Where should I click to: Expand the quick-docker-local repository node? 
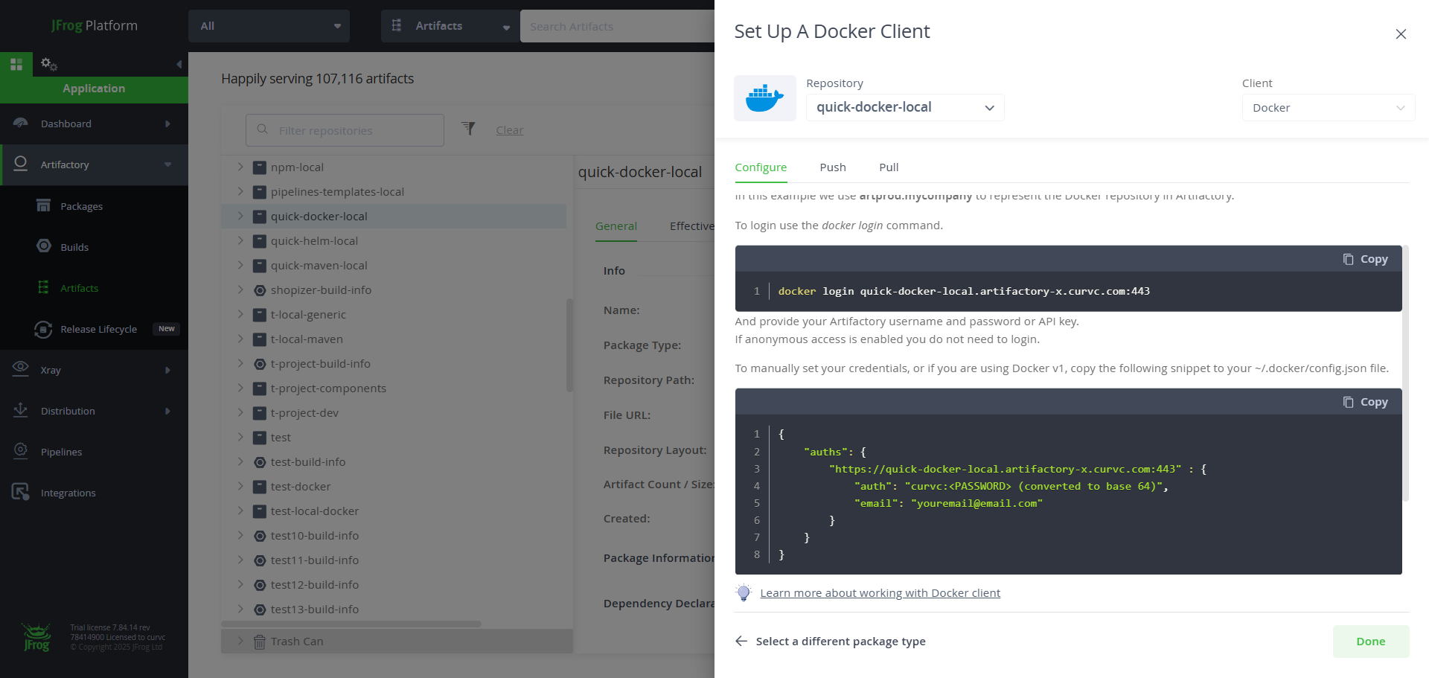240,216
